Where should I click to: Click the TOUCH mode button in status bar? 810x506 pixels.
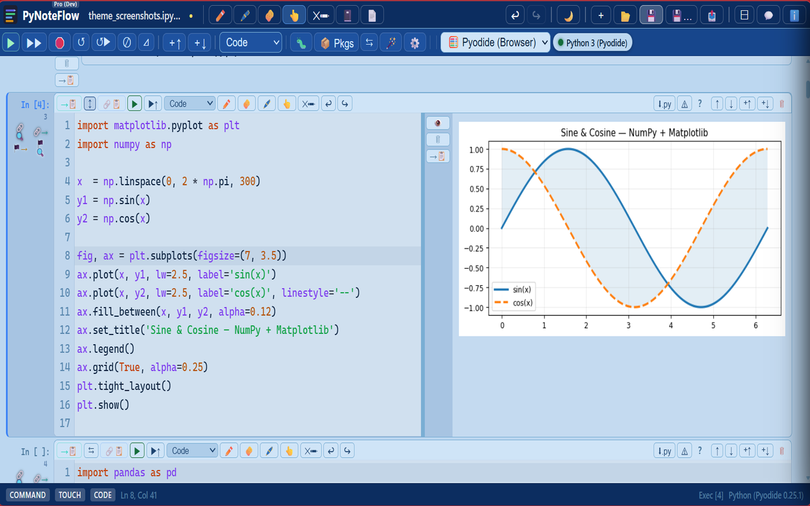(x=70, y=495)
